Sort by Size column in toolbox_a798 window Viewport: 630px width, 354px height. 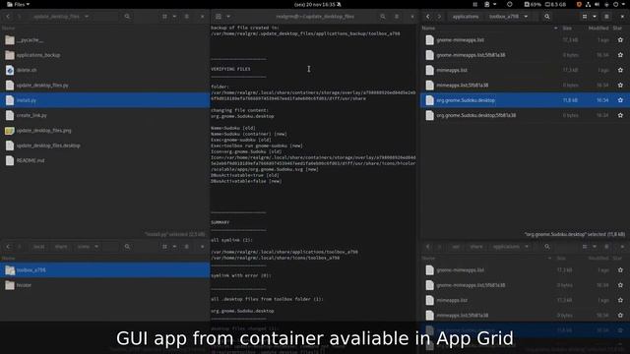click(567, 29)
